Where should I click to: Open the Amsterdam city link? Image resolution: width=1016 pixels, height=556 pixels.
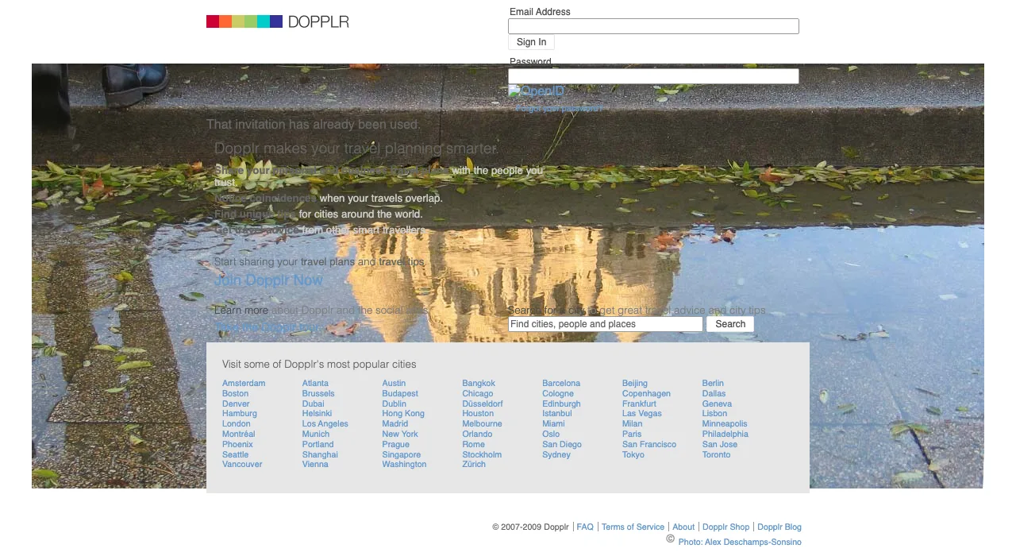[244, 384]
